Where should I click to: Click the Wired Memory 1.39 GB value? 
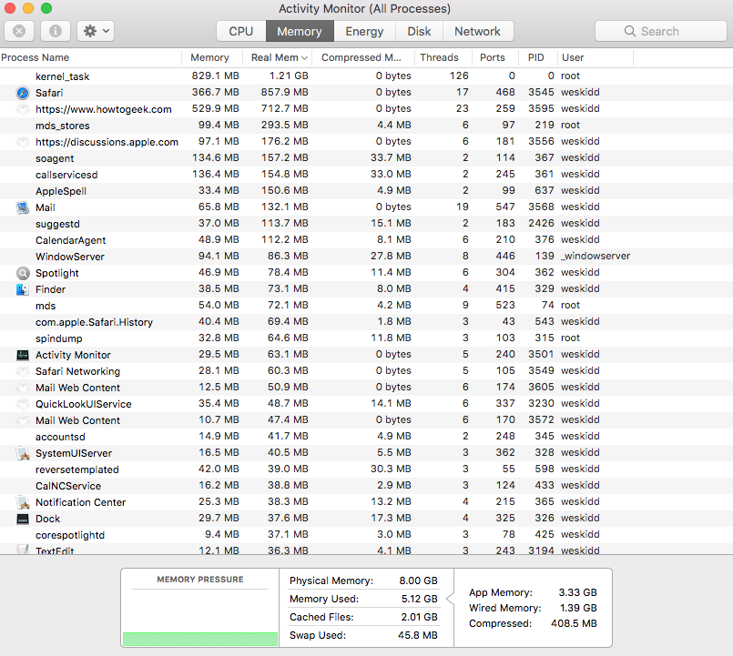coord(578,608)
